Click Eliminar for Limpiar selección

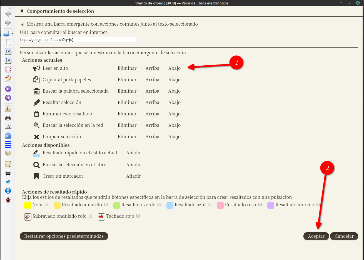(x=127, y=137)
